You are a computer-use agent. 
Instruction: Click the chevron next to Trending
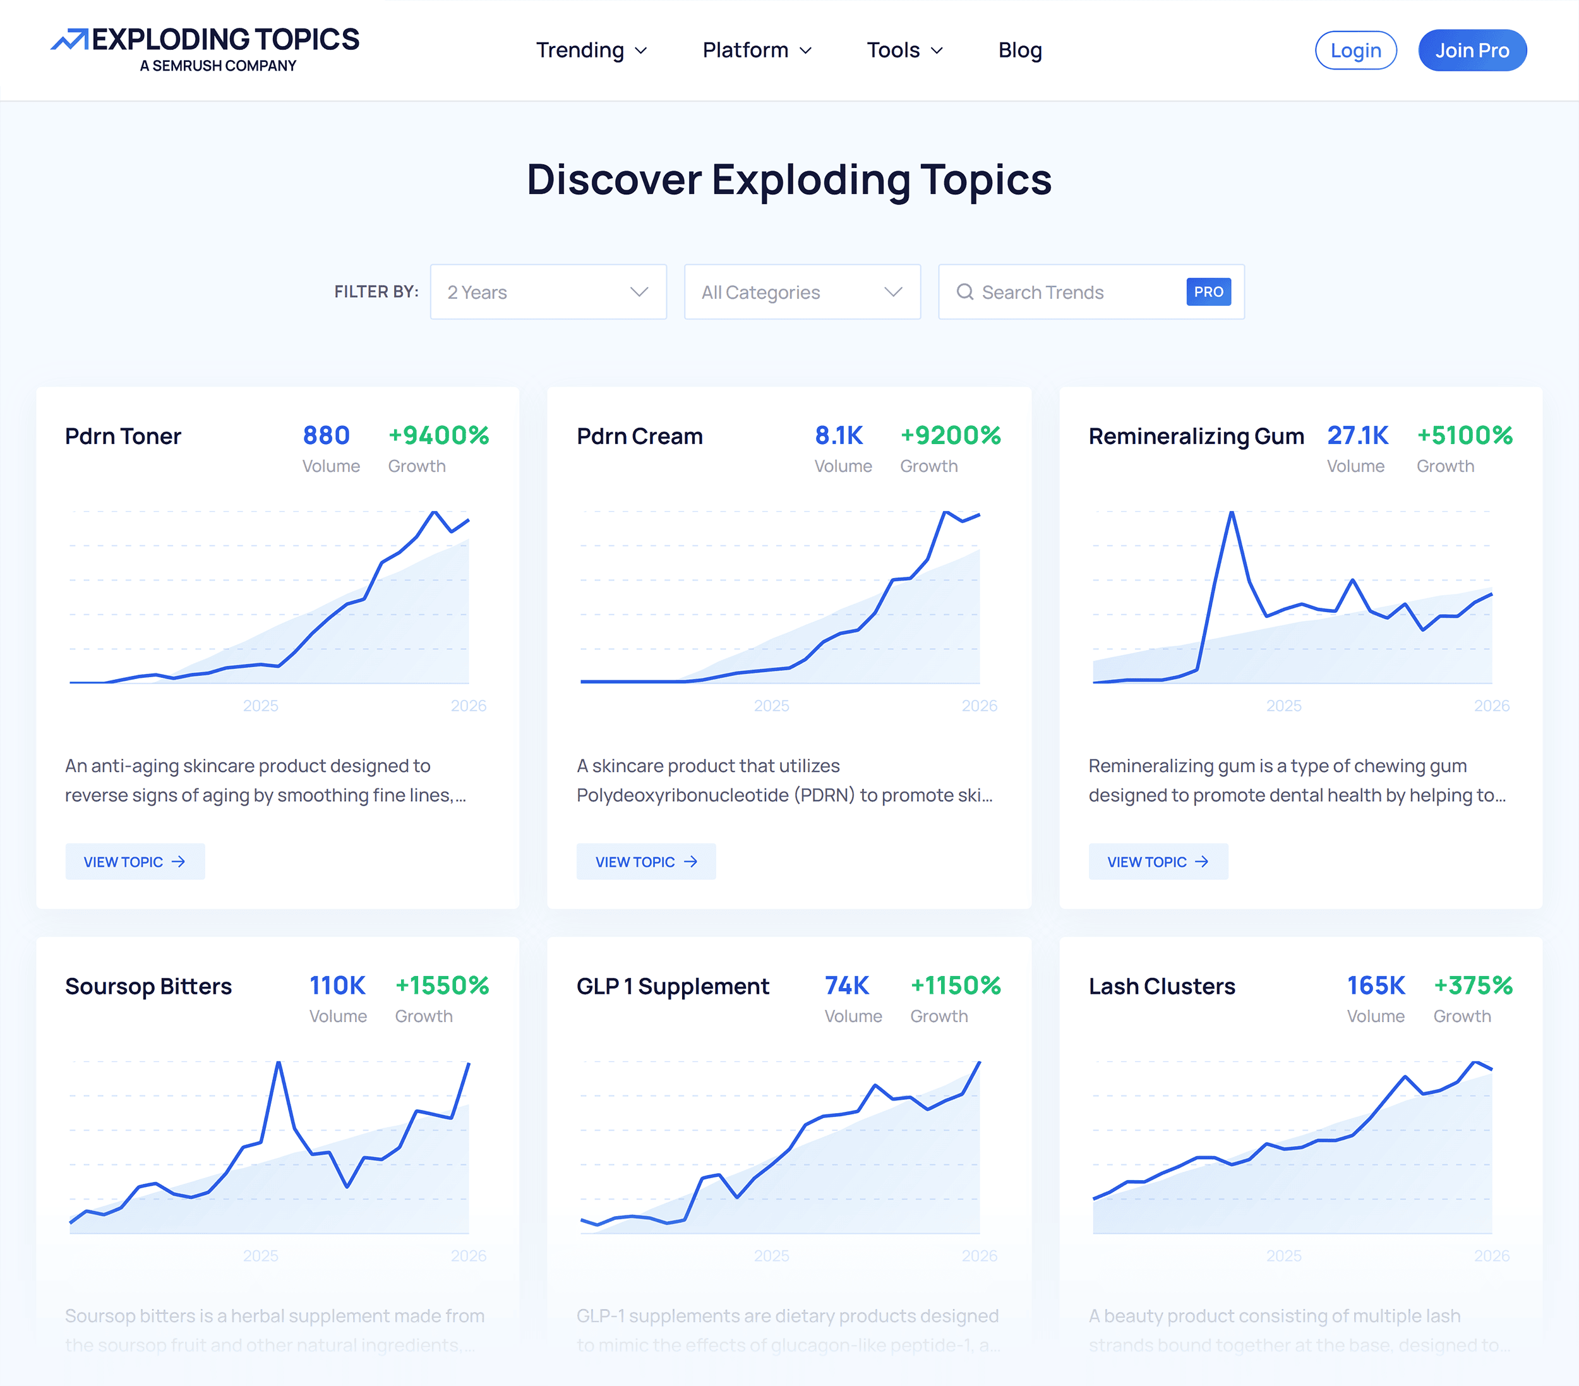[640, 50]
